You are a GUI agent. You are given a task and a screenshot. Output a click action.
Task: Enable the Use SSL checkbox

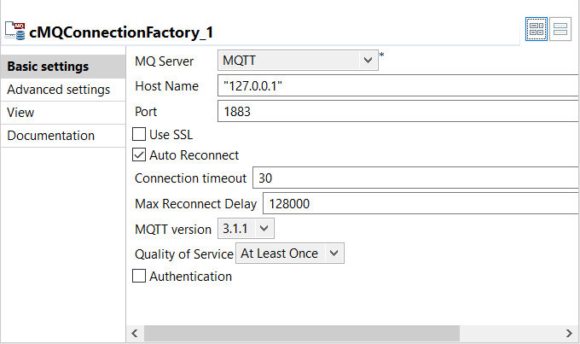139,134
